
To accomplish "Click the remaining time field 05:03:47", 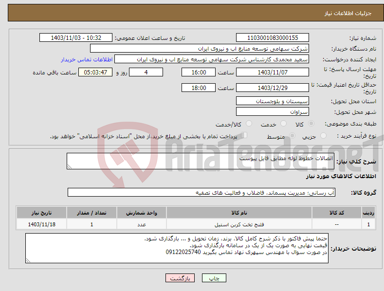I will click(95, 72).
